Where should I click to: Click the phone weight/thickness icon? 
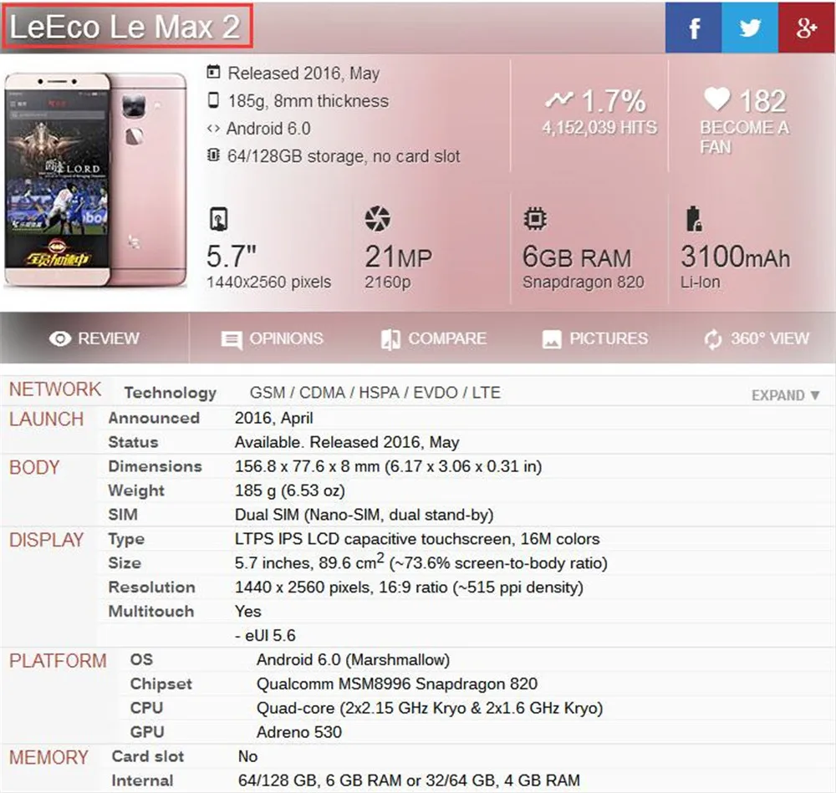[x=213, y=100]
